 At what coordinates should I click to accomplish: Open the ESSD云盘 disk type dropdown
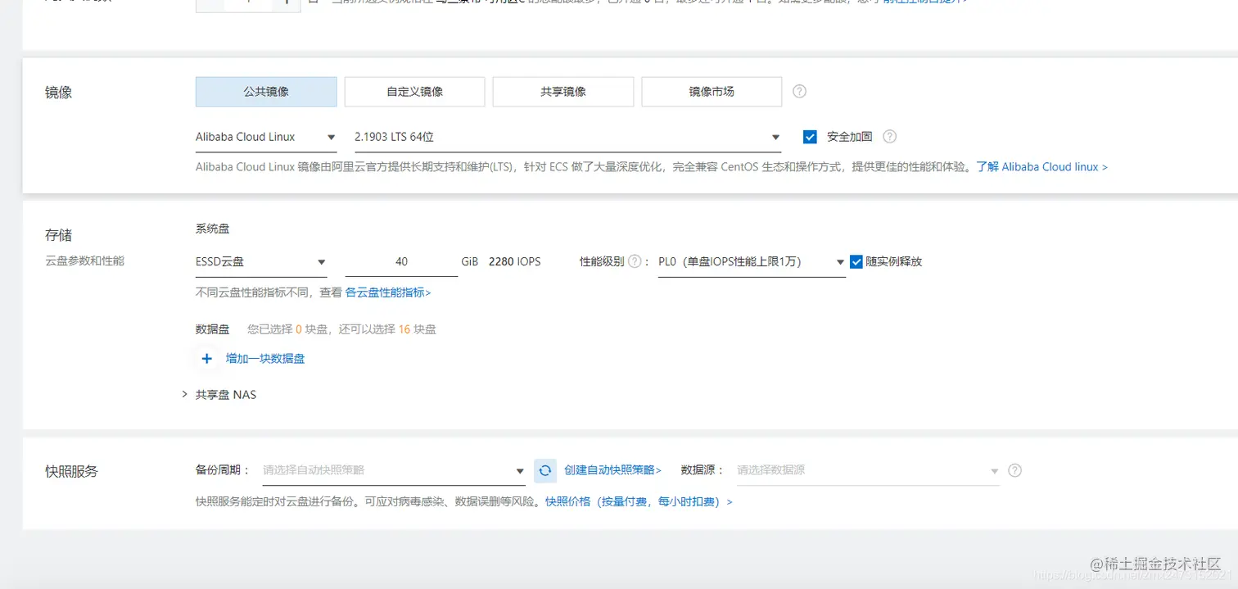[x=261, y=261]
